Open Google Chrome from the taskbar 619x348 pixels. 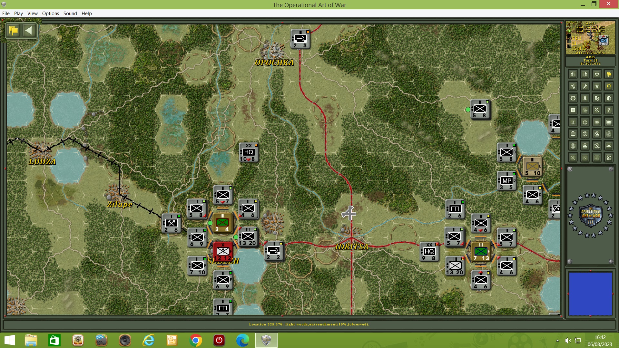pyautogui.click(x=195, y=340)
